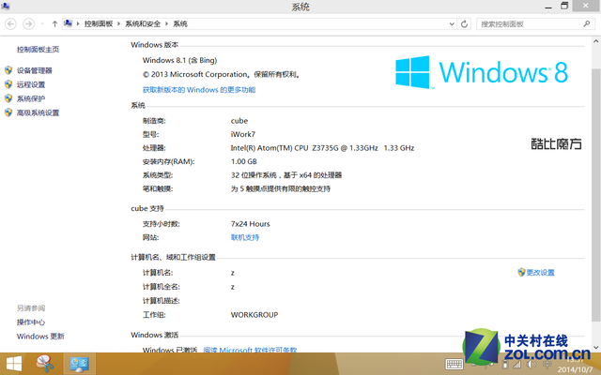Click scrollbar up arrow

click(x=595, y=41)
